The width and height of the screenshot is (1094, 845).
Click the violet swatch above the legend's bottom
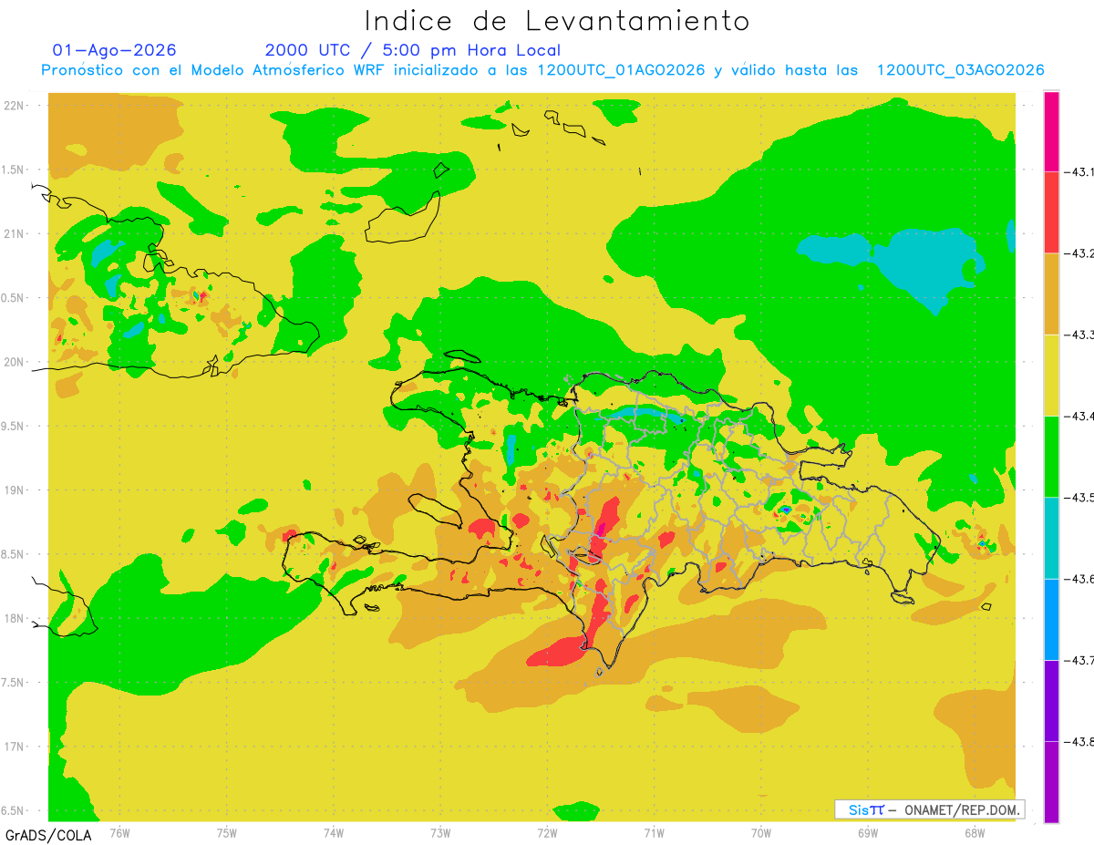click(1051, 700)
